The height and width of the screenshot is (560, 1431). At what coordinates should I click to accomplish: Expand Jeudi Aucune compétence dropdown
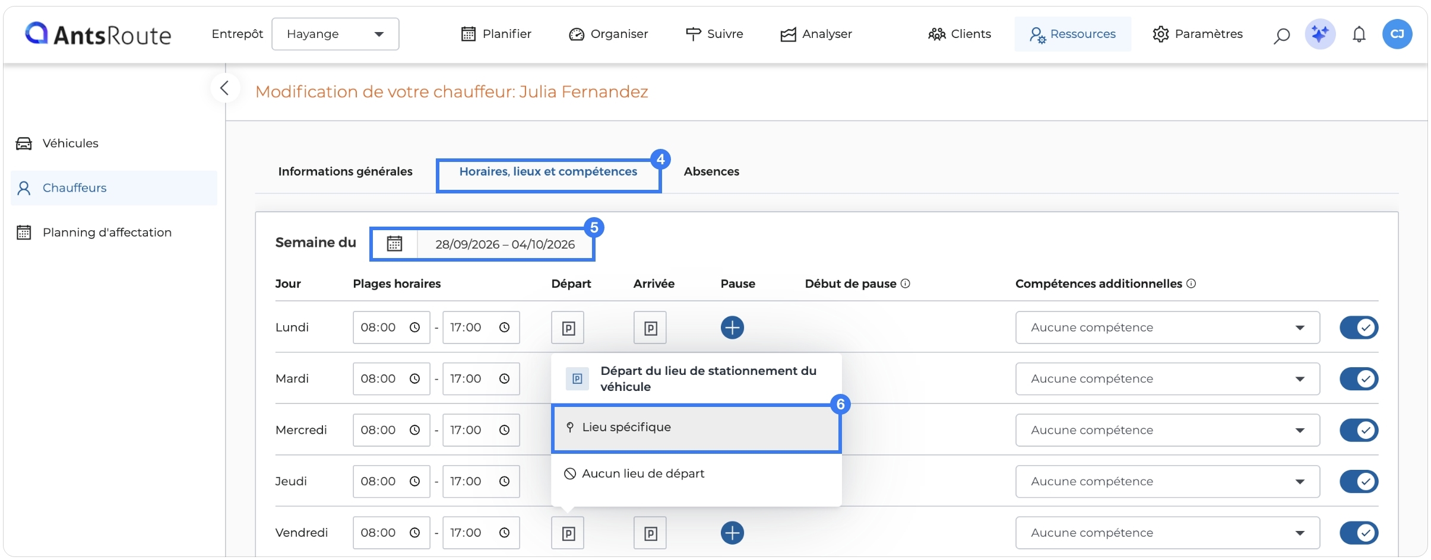point(1167,481)
